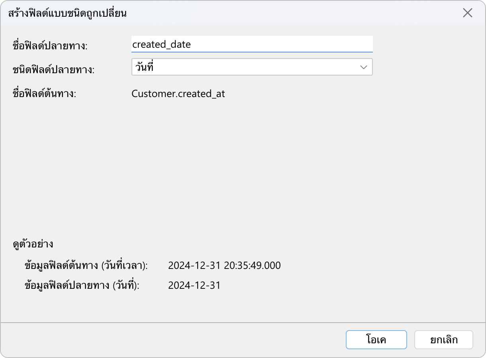The height and width of the screenshot is (358, 486).
Task: Click the separator line above the buttons
Action: click(x=243, y=322)
